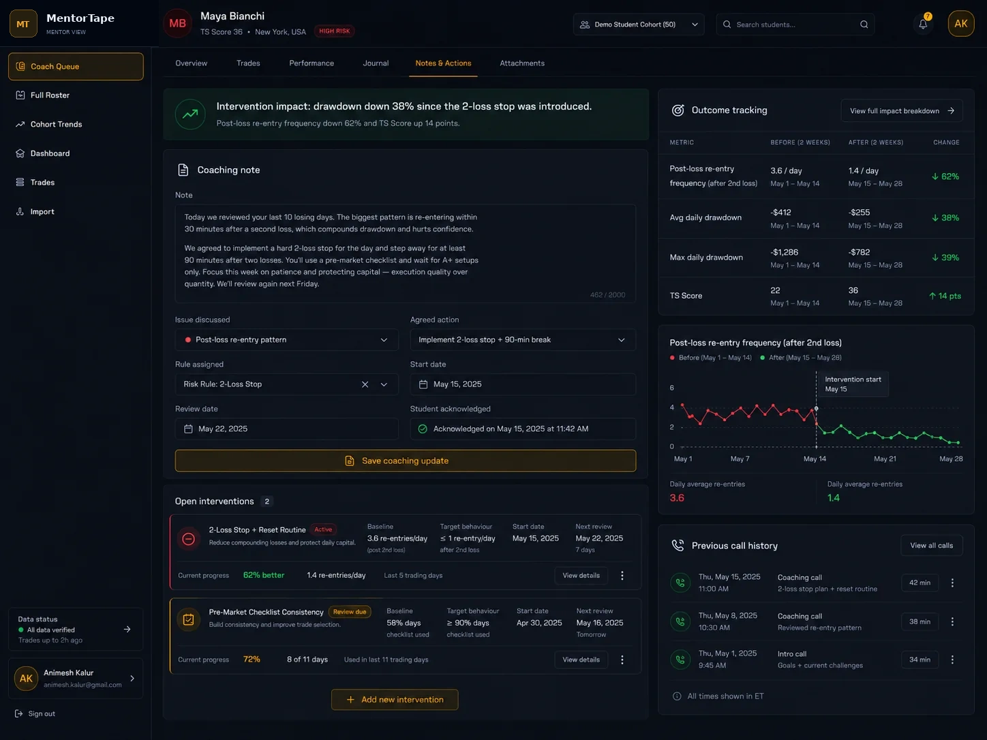
Task: Open more options for the 2-Loss Stop intervention
Action: [x=622, y=576]
